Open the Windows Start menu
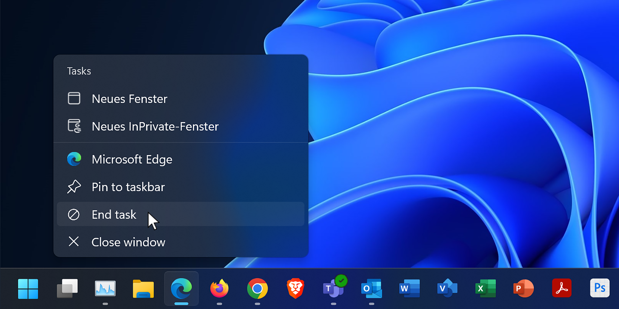This screenshot has width=619, height=309. coord(28,289)
